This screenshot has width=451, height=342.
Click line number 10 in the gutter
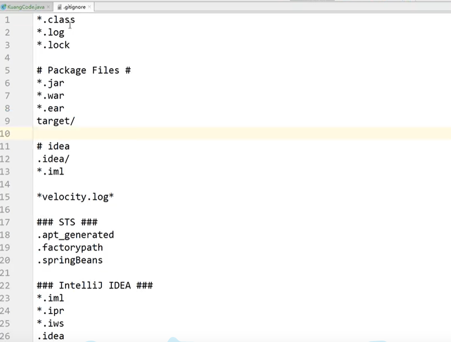[5, 134]
